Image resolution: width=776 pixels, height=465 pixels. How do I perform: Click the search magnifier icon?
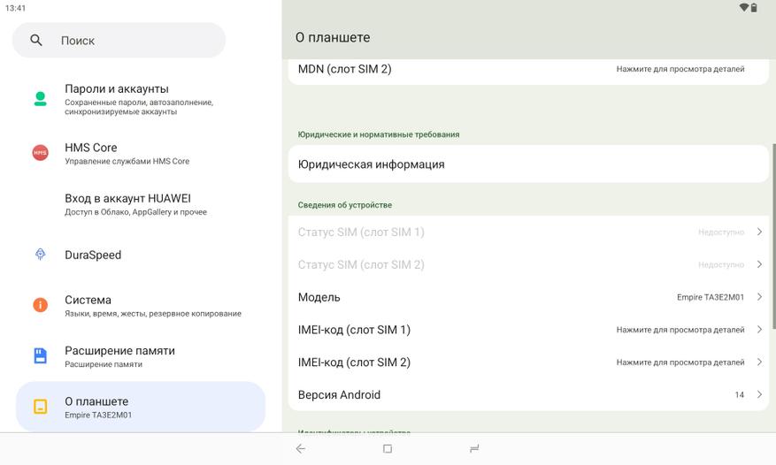click(x=36, y=41)
